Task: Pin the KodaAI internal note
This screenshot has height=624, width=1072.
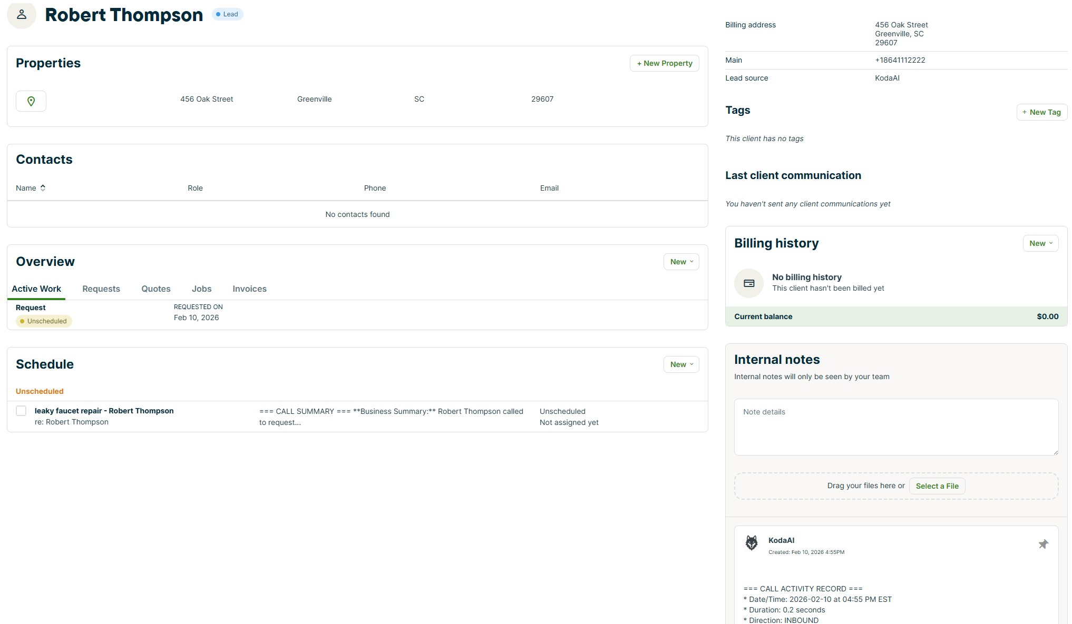Action: click(1044, 544)
